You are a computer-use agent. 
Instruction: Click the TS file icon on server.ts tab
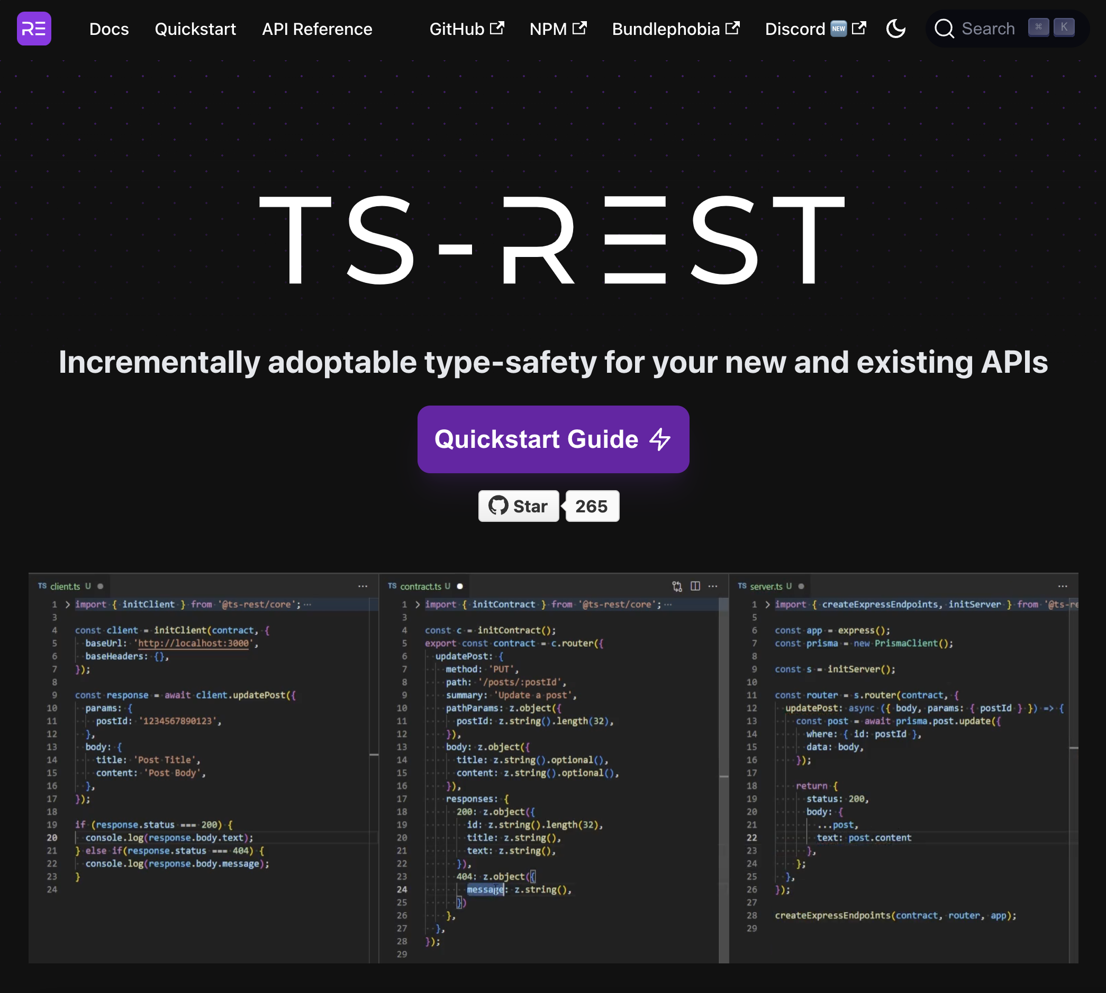[x=742, y=585]
